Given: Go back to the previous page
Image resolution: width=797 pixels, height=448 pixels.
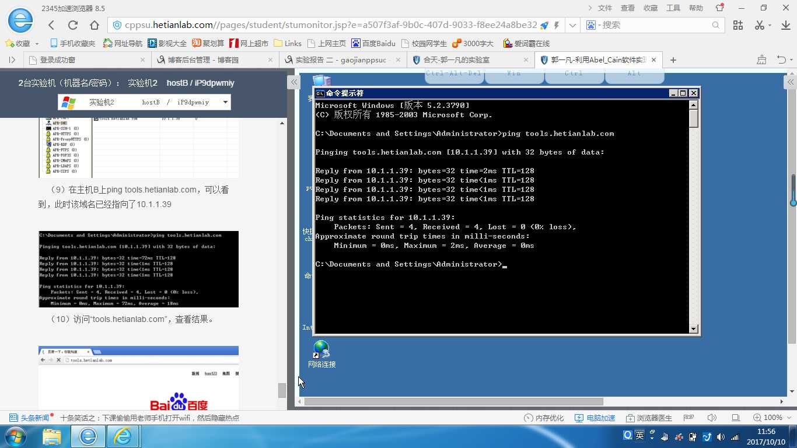Looking at the screenshot, I should [51, 25].
